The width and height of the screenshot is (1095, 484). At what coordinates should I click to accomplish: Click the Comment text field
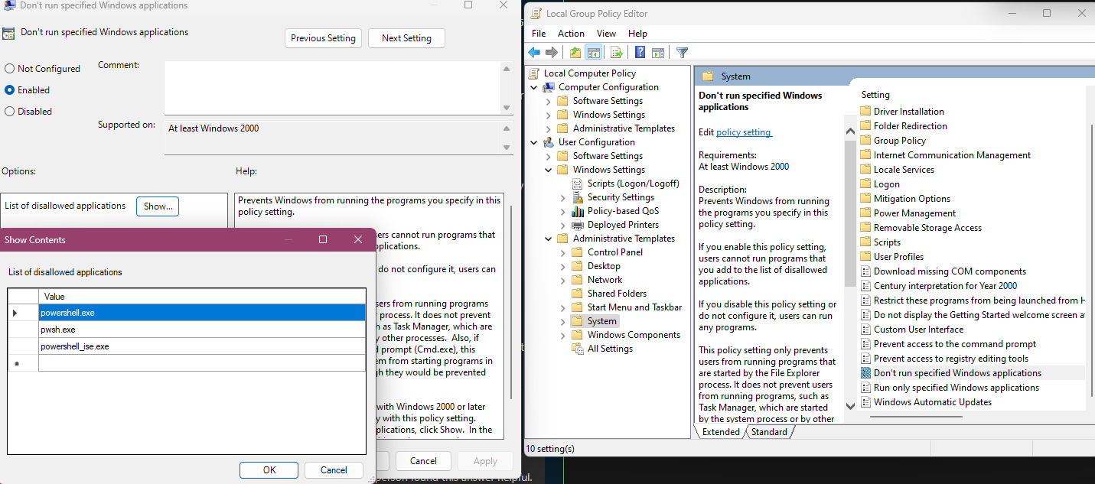click(333, 88)
